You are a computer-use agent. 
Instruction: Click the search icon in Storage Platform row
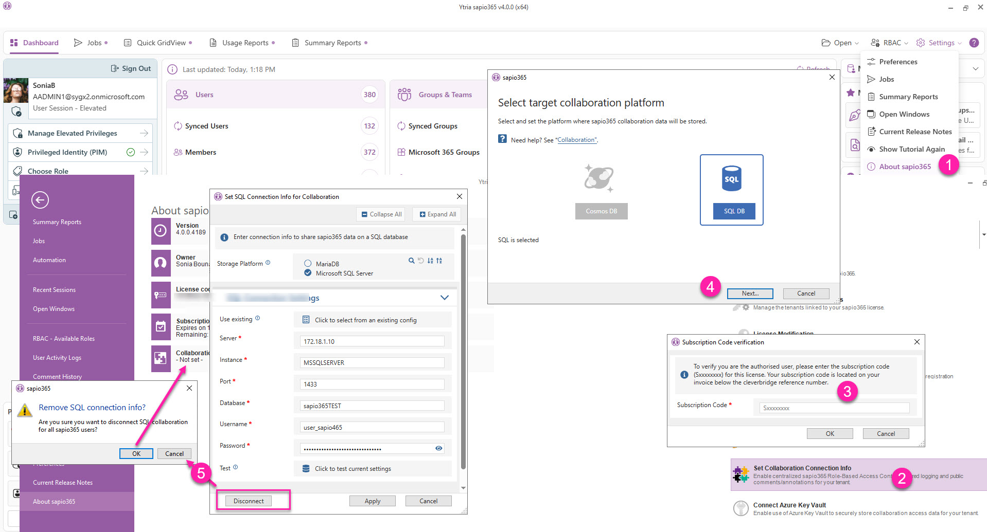coord(411,261)
